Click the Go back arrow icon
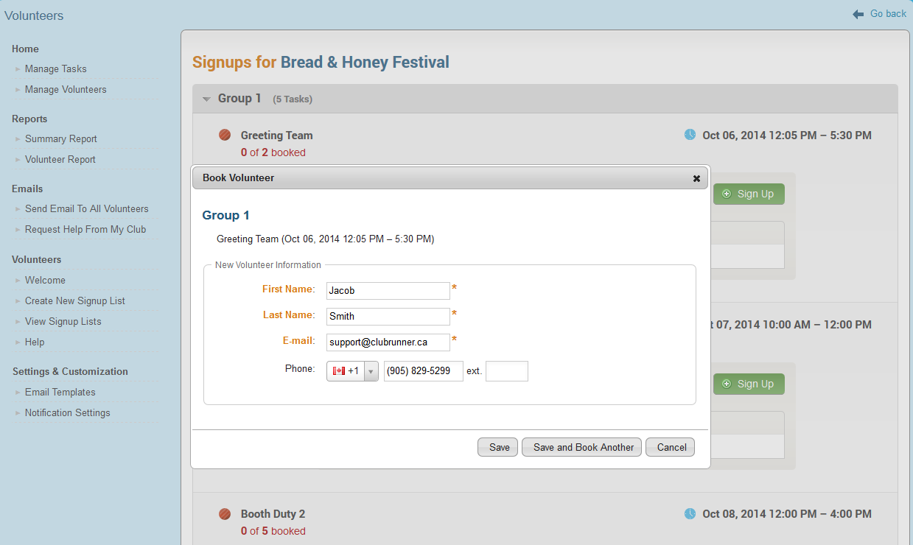 858,14
